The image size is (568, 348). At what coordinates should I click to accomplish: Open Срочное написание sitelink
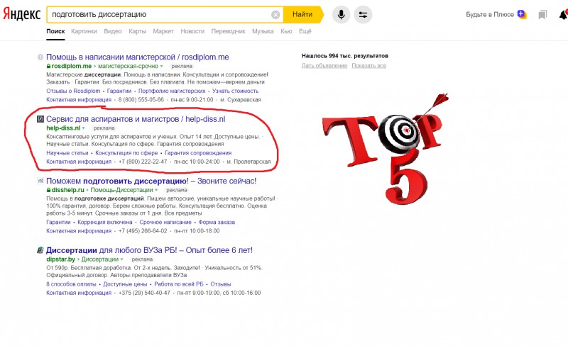[x=165, y=222]
